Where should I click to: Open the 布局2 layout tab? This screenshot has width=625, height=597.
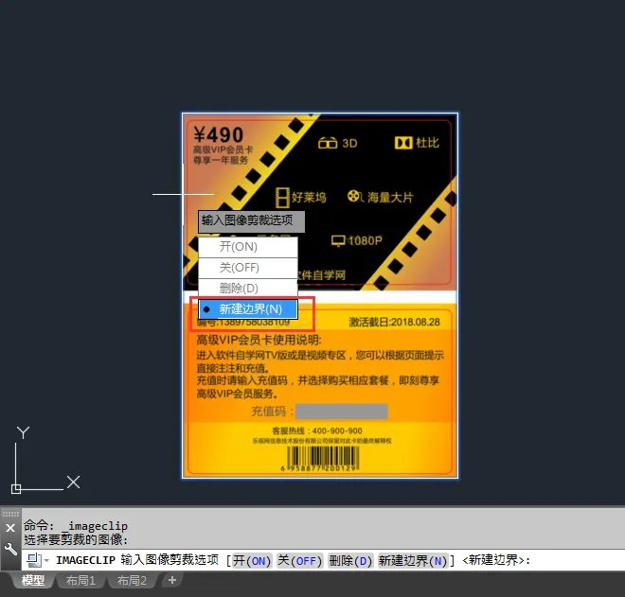pos(132,581)
